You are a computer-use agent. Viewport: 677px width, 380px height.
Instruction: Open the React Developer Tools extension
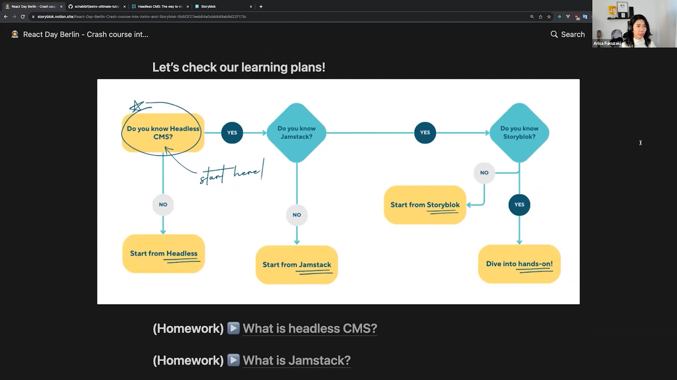click(x=560, y=17)
